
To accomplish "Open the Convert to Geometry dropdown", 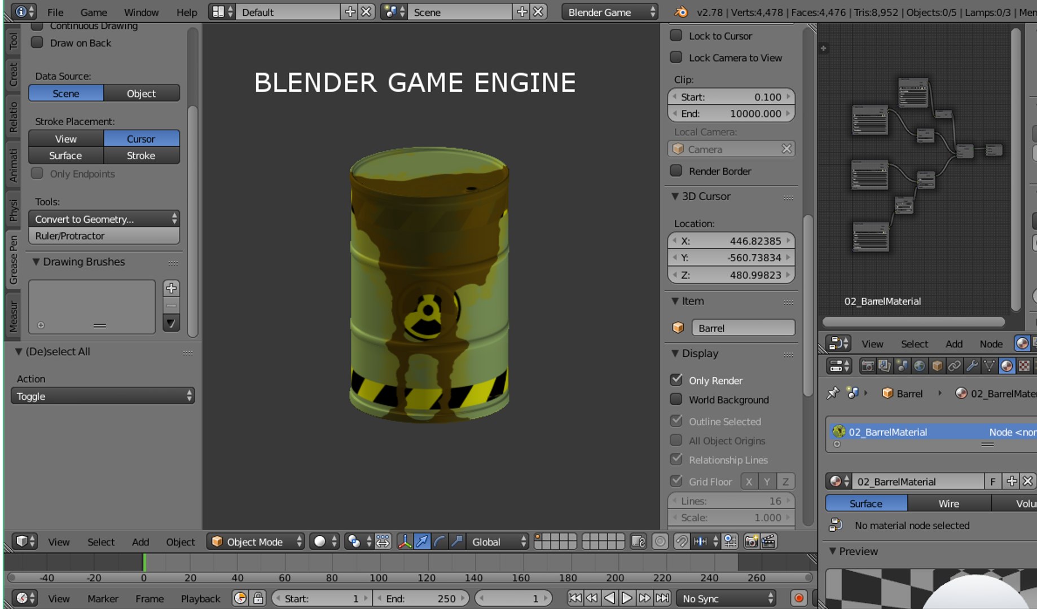I will (104, 219).
